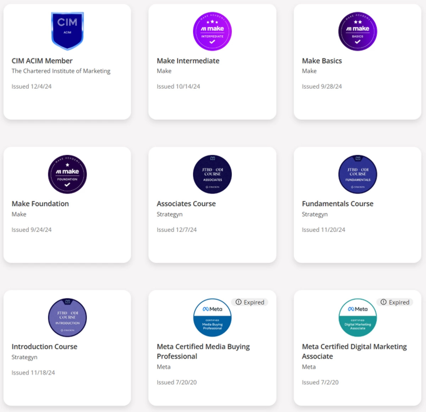Click Expired tag on Media Buying Professional
Viewport: 426px width, 412px height.
pos(250,302)
